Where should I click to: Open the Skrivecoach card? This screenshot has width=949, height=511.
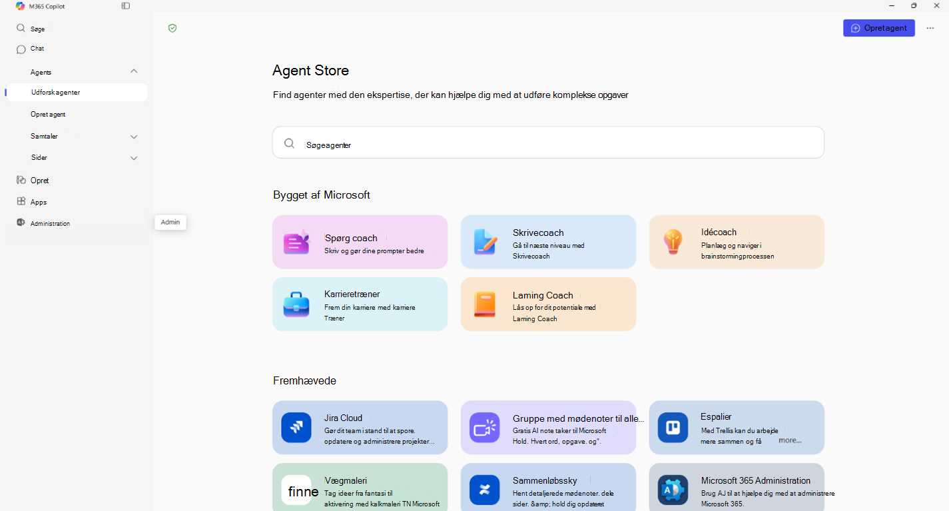(548, 242)
